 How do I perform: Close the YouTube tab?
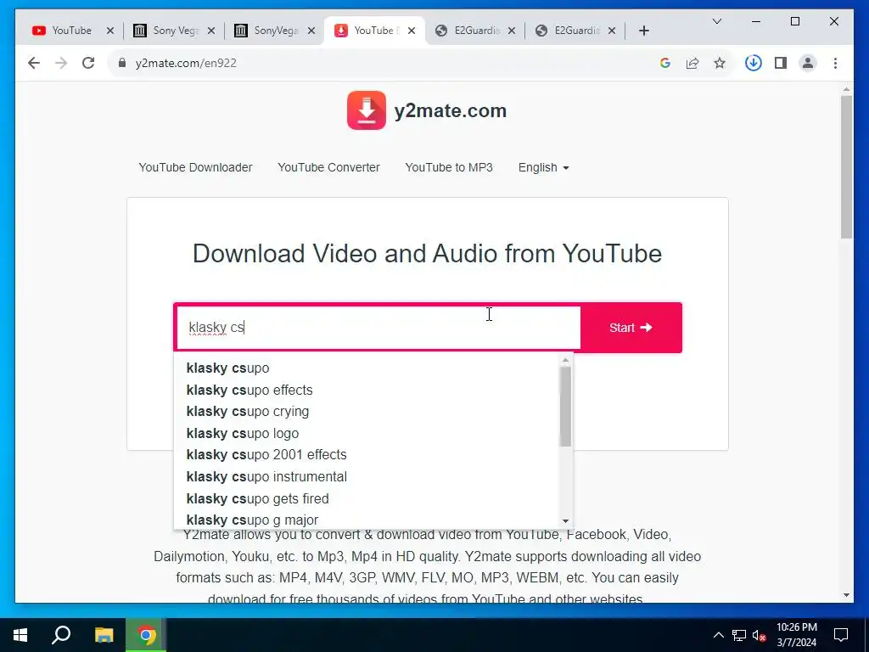click(x=109, y=31)
